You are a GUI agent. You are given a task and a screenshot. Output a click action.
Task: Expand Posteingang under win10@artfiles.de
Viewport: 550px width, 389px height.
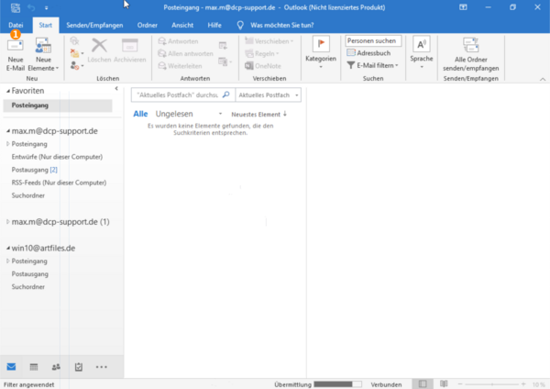point(7,261)
